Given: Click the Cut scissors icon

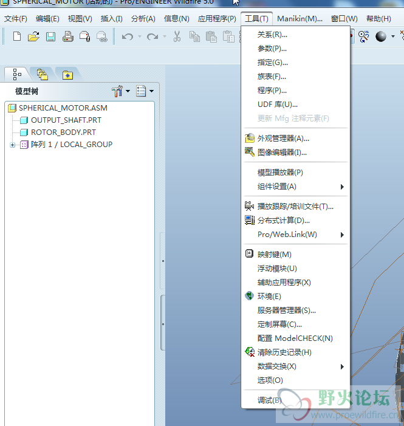Looking at the screenshot, I should (177, 36).
